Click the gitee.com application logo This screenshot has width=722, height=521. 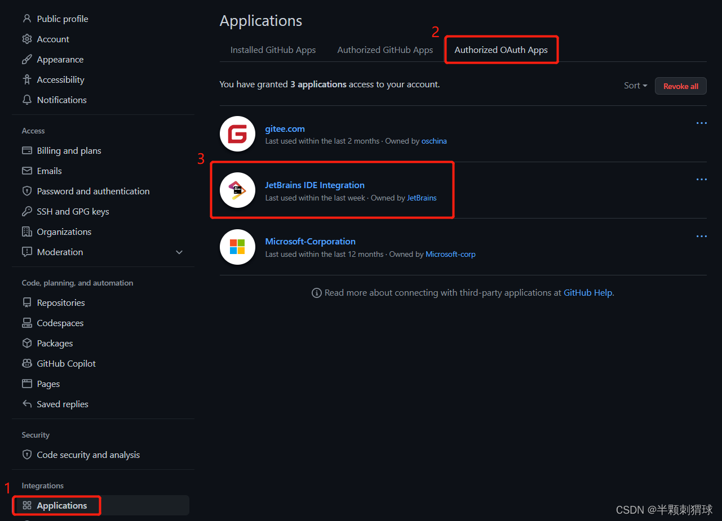pos(237,133)
